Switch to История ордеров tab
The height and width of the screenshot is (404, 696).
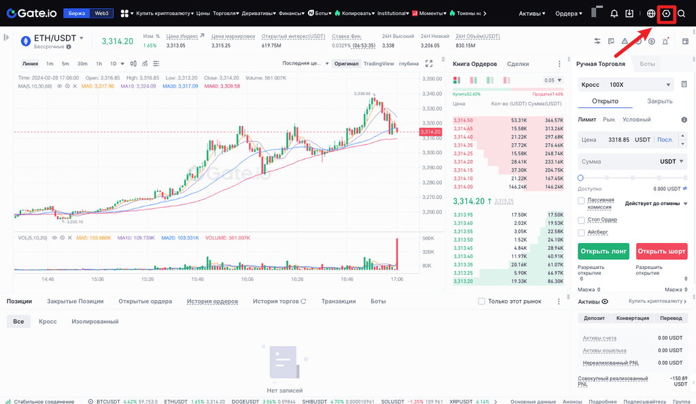point(212,301)
